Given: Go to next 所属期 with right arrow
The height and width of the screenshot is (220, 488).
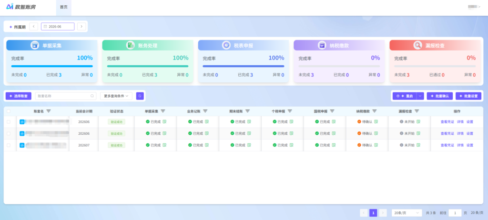Looking at the screenshot, I should coord(81,27).
